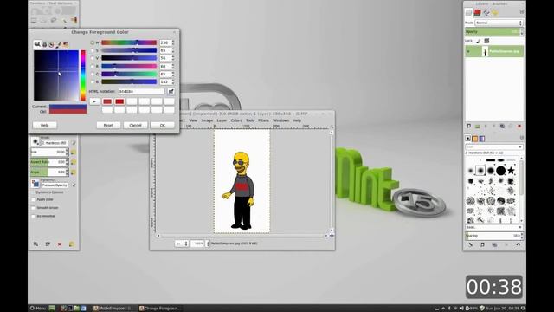The height and width of the screenshot is (312, 554).
Task: Click the blue channel slider bar
Action: pos(129,81)
